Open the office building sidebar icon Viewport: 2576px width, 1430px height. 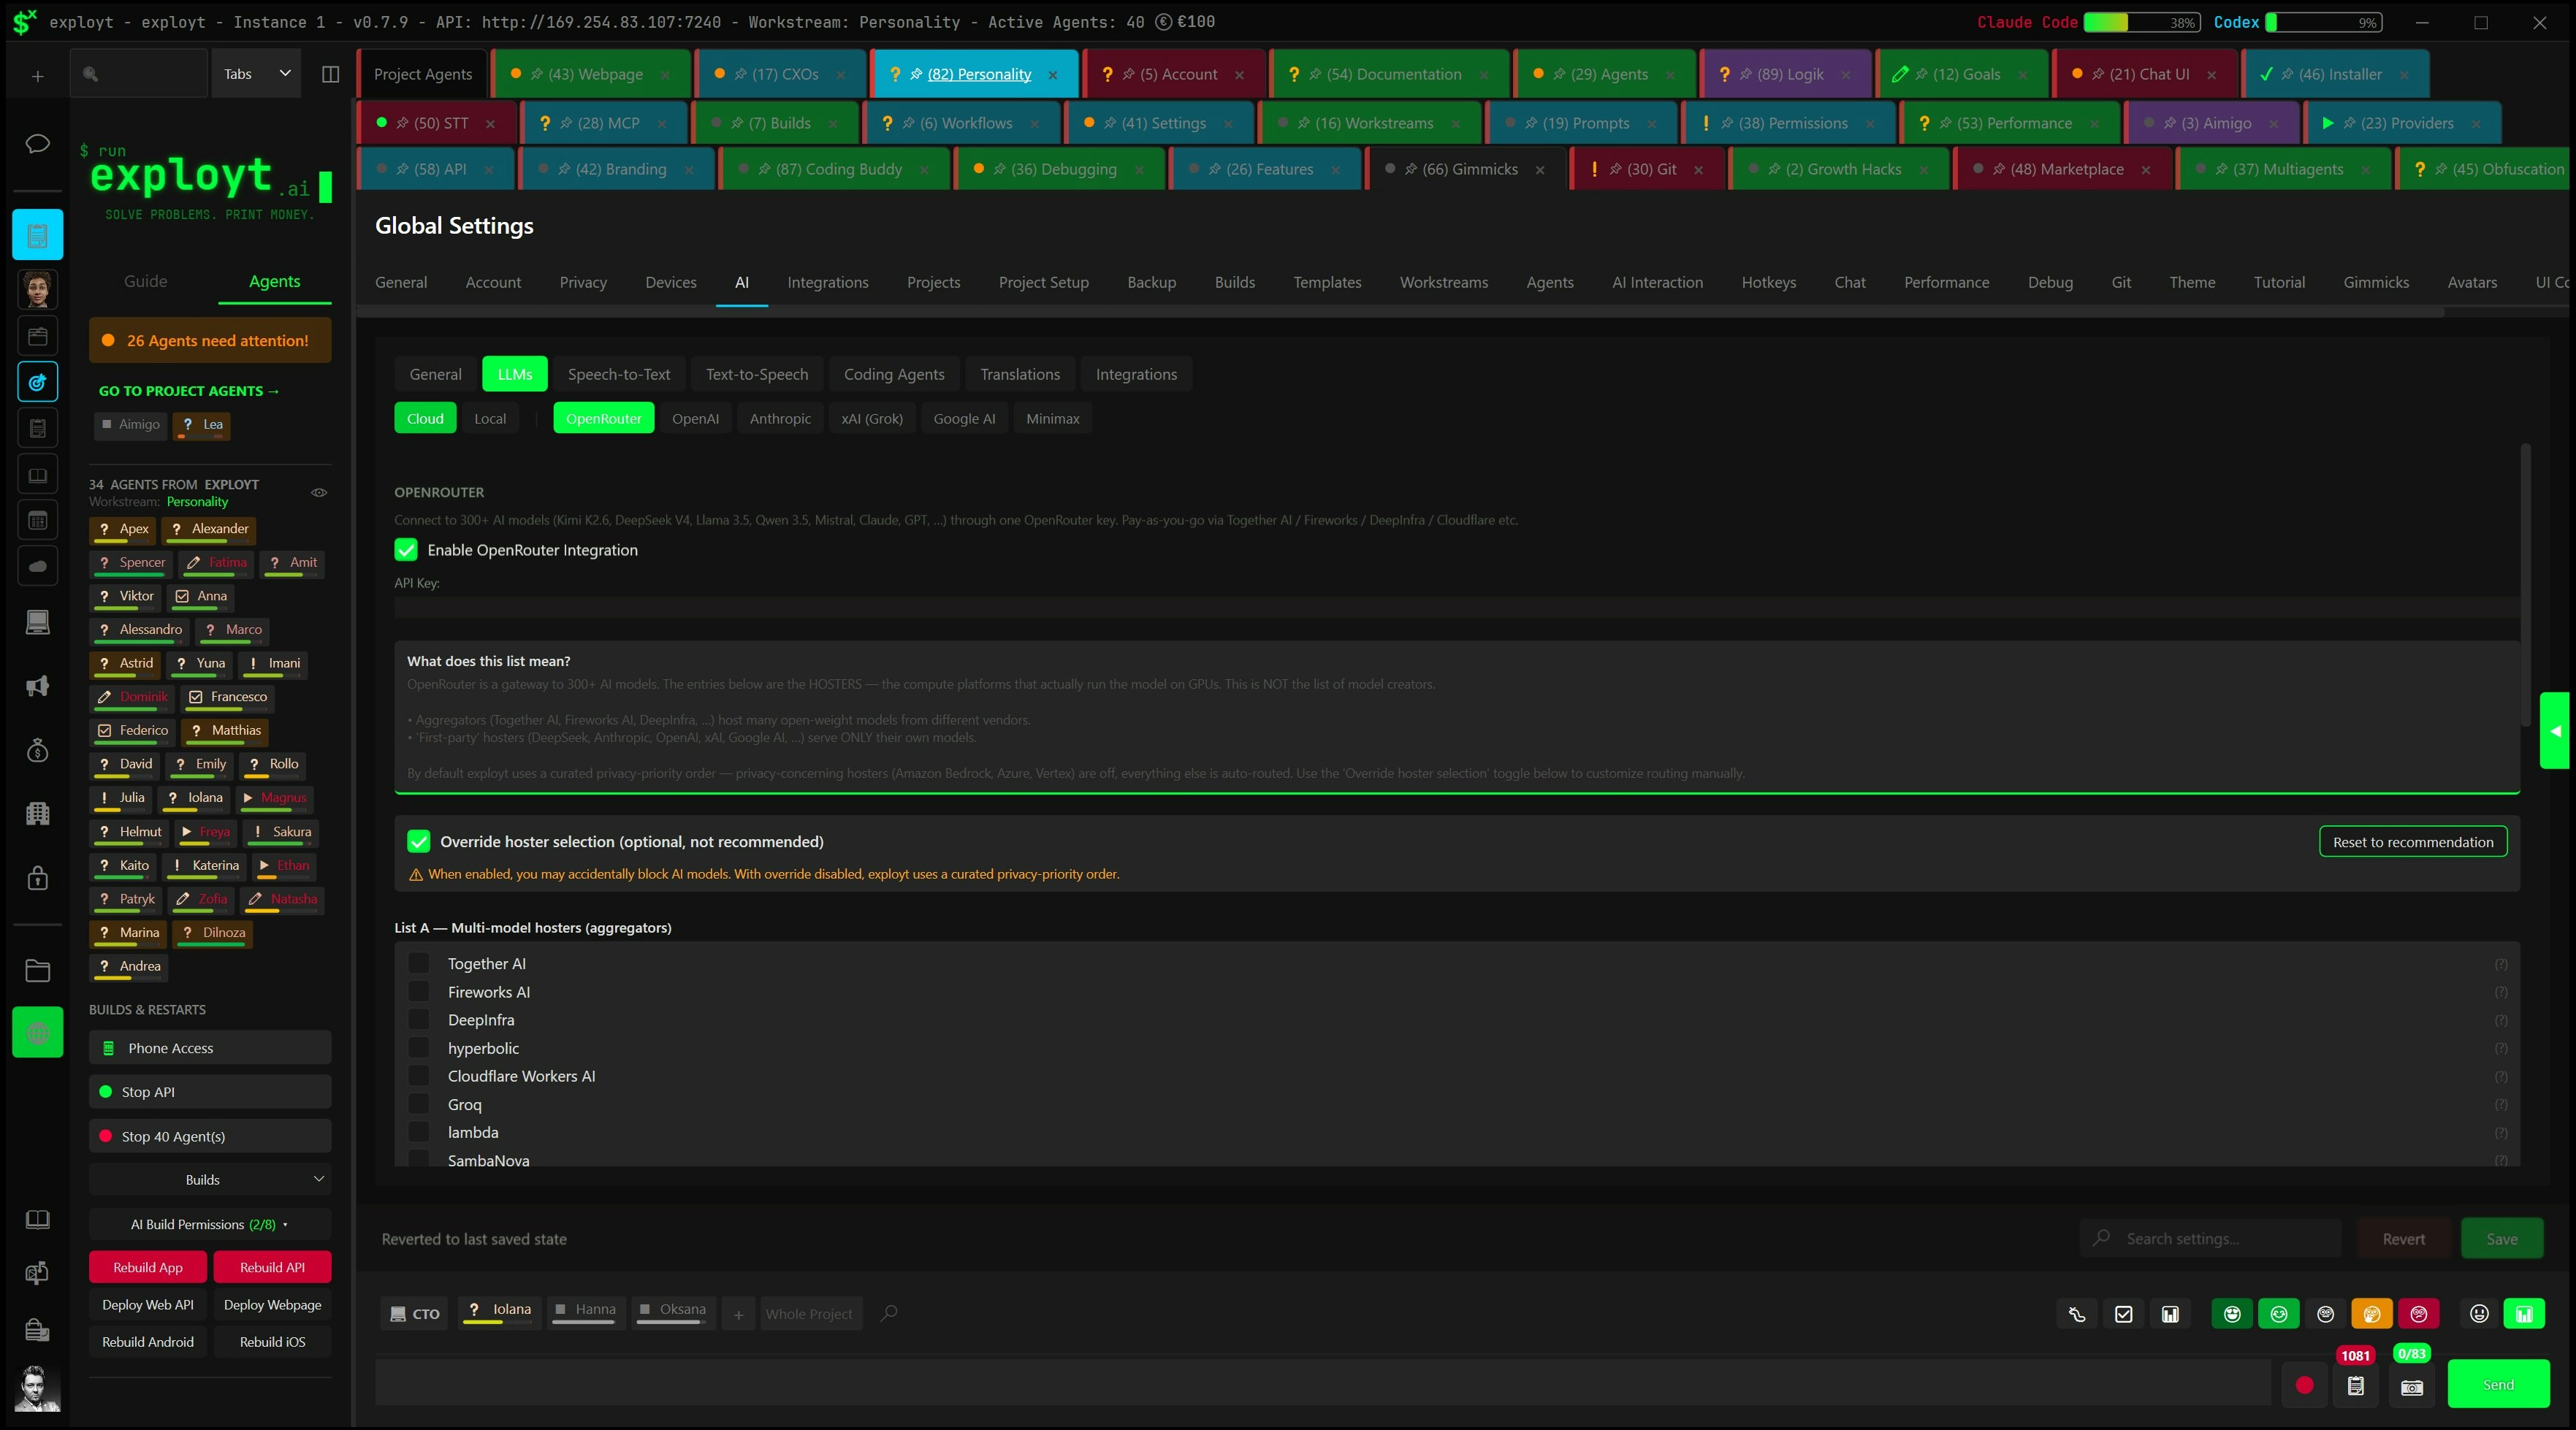[x=37, y=814]
